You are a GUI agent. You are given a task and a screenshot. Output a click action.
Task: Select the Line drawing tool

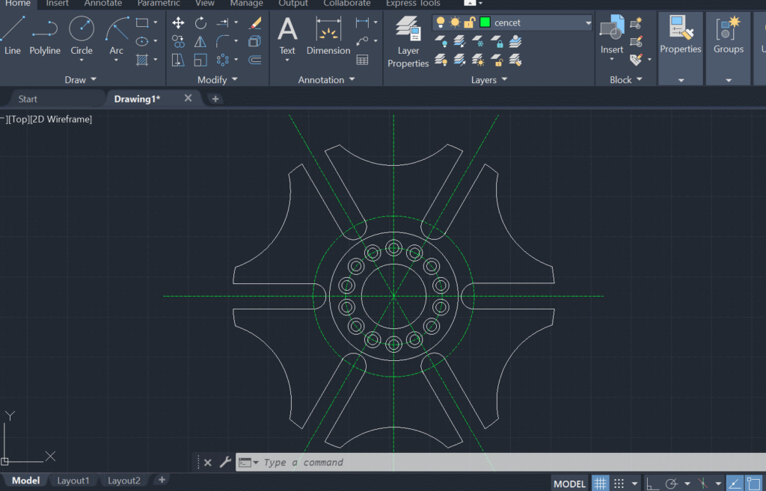[x=12, y=35]
